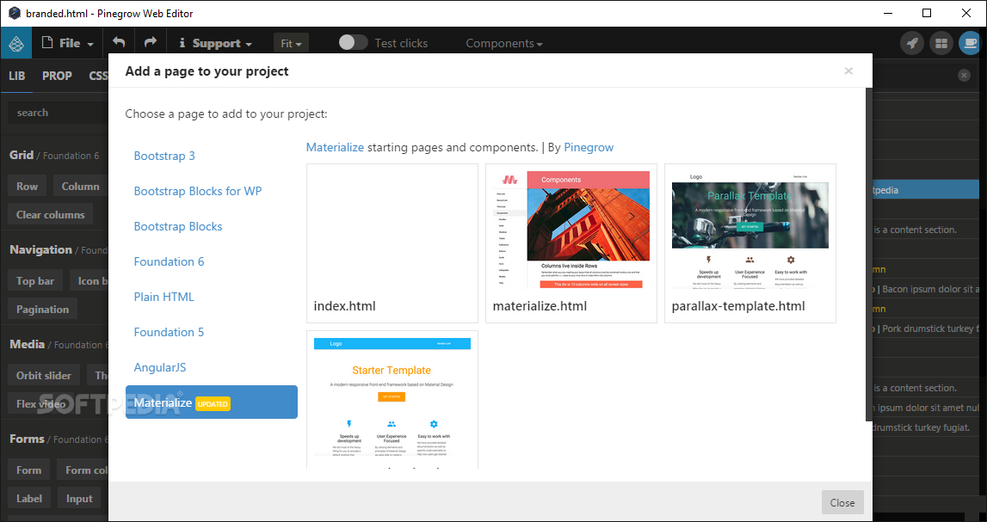
Task: Click the Flex video component
Action: pos(40,404)
